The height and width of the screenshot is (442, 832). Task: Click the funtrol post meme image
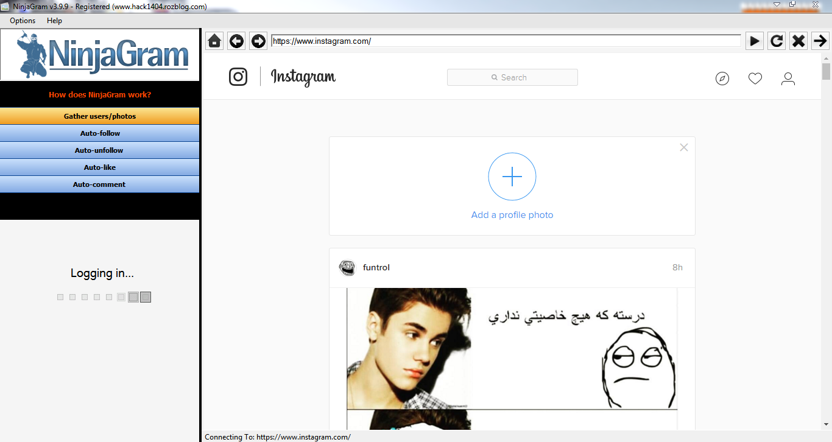pos(512,359)
